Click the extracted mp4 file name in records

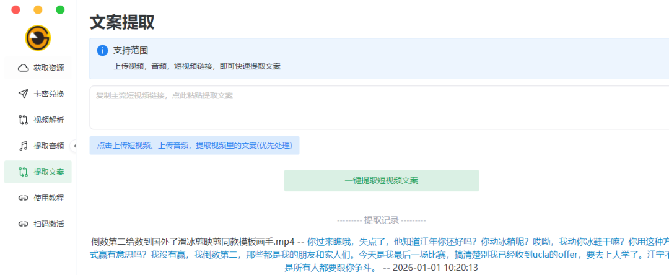click(193, 240)
